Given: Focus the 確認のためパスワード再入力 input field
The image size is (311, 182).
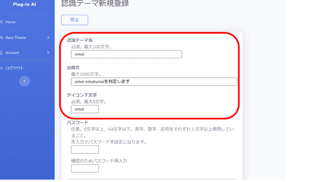Looking at the screenshot, I should pos(85,168).
